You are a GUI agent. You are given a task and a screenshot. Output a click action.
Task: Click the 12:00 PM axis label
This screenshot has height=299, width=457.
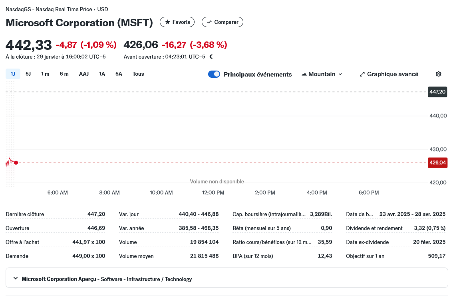coord(213,193)
